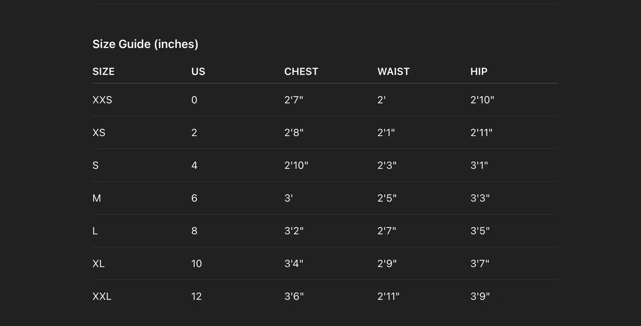
Task: Click US size 10 in XL row
Action: pyautogui.click(x=197, y=264)
